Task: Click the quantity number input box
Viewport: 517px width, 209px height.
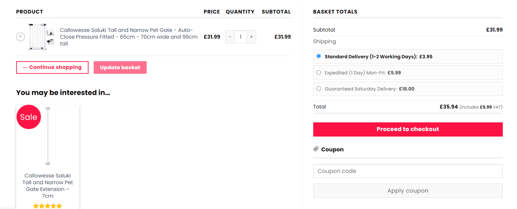Action: pos(240,37)
